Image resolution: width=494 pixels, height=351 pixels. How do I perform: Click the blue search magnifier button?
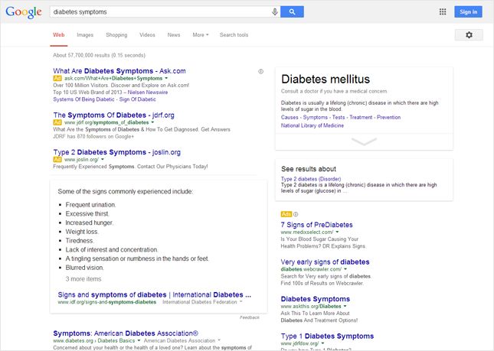pyautogui.click(x=292, y=12)
